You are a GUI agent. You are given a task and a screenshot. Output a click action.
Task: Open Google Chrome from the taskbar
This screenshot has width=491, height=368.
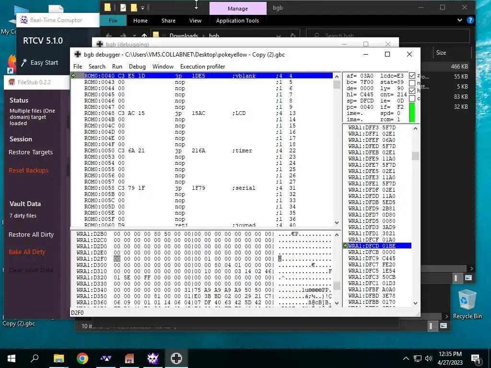82,358
